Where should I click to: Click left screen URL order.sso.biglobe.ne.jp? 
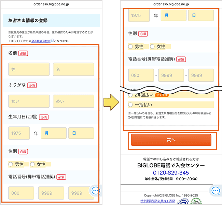coord(51,4)
